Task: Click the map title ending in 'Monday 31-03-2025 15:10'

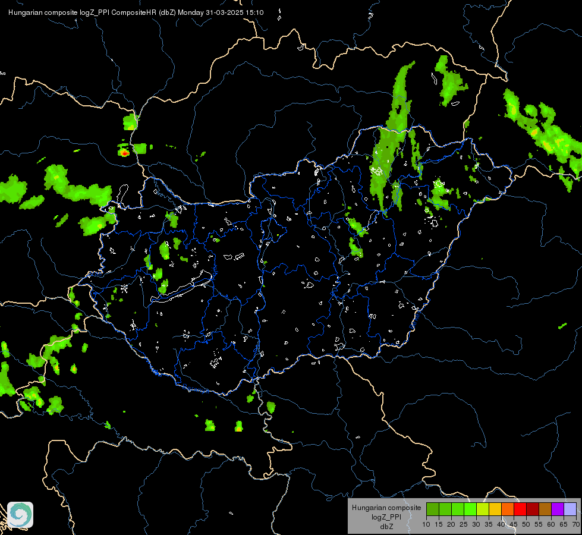Action: (136, 12)
